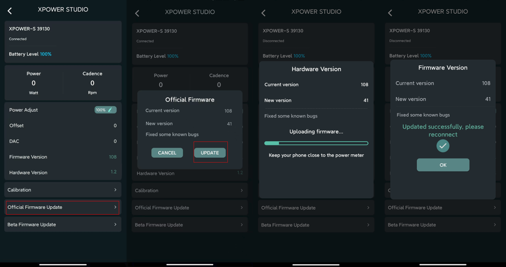Confirm with OK in the Updated successfully dialog
This screenshot has height=267, width=506.
pos(443,165)
